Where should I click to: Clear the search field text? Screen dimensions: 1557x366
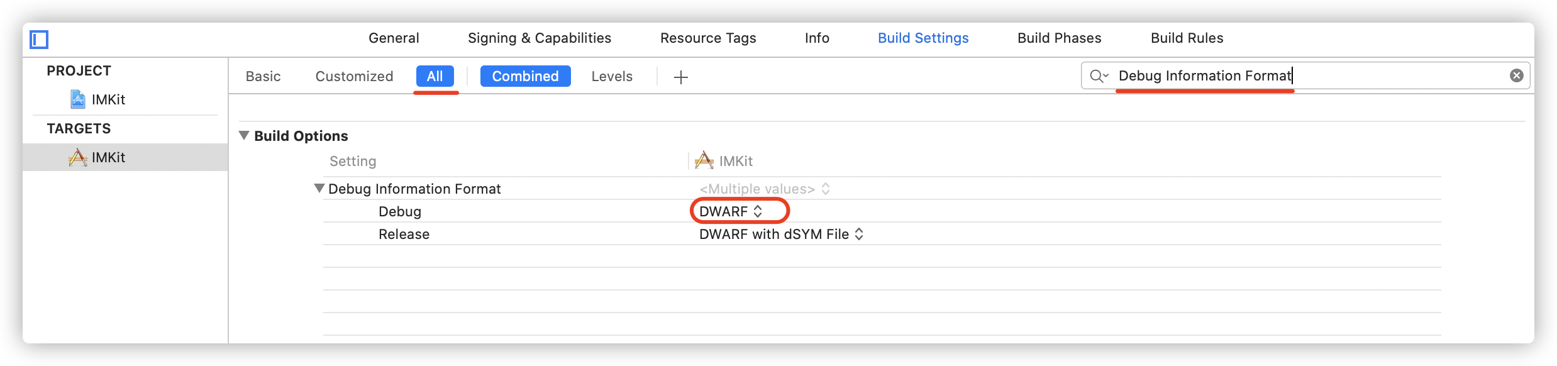1516,75
